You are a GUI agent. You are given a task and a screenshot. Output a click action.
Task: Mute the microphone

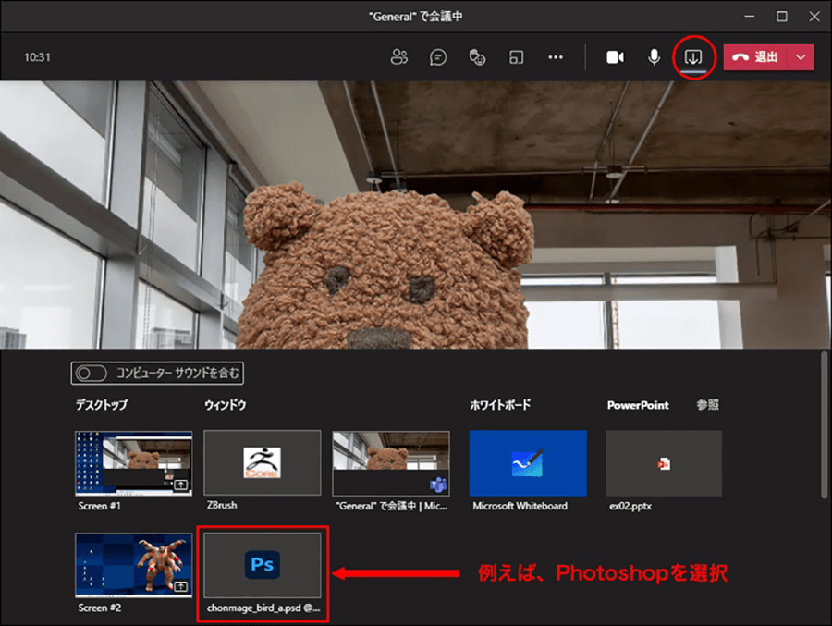(x=654, y=57)
